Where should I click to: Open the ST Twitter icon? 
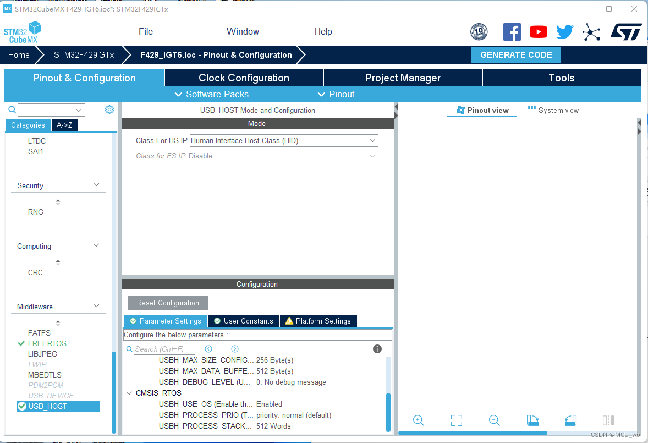[564, 32]
